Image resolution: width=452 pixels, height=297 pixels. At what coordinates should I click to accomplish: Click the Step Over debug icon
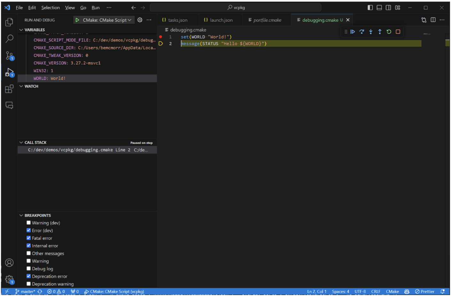pos(362,32)
